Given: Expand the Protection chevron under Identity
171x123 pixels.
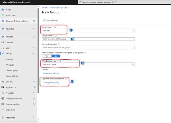Looking at the screenshot, I should tap(34, 93).
